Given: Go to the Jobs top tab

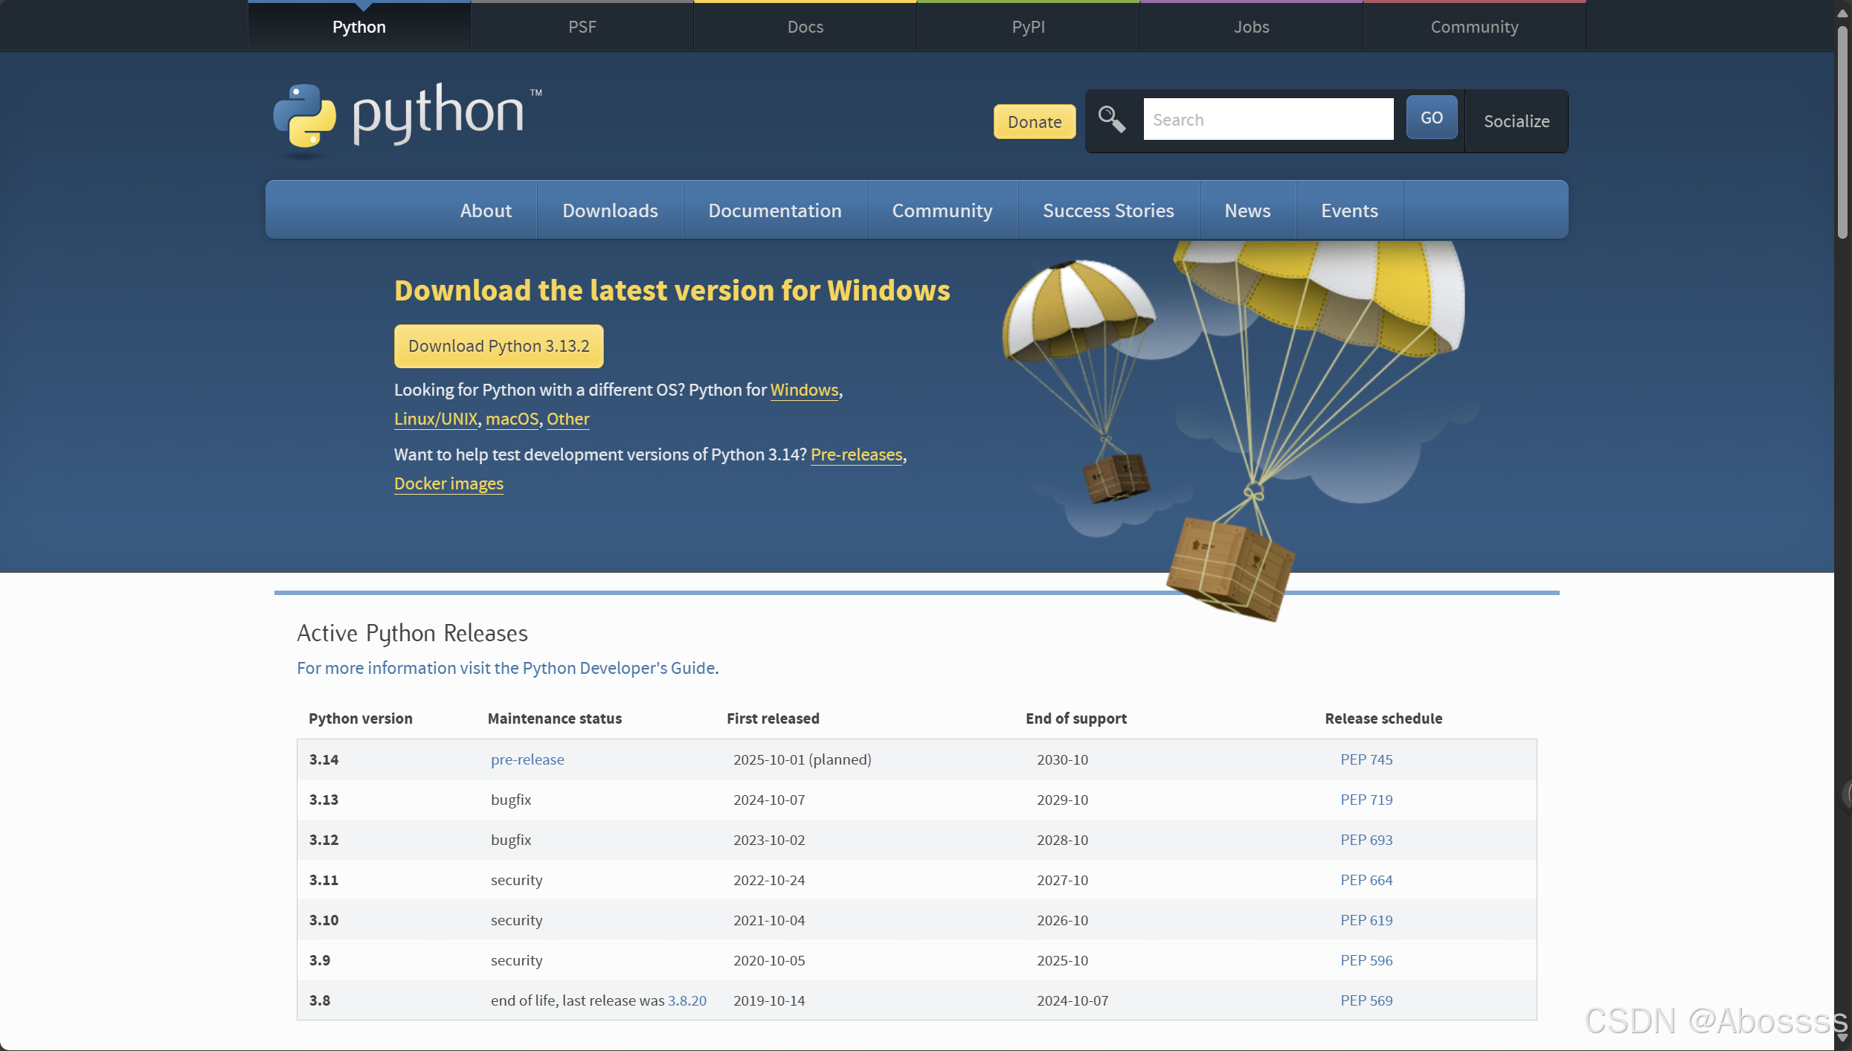Looking at the screenshot, I should click(1252, 27).
